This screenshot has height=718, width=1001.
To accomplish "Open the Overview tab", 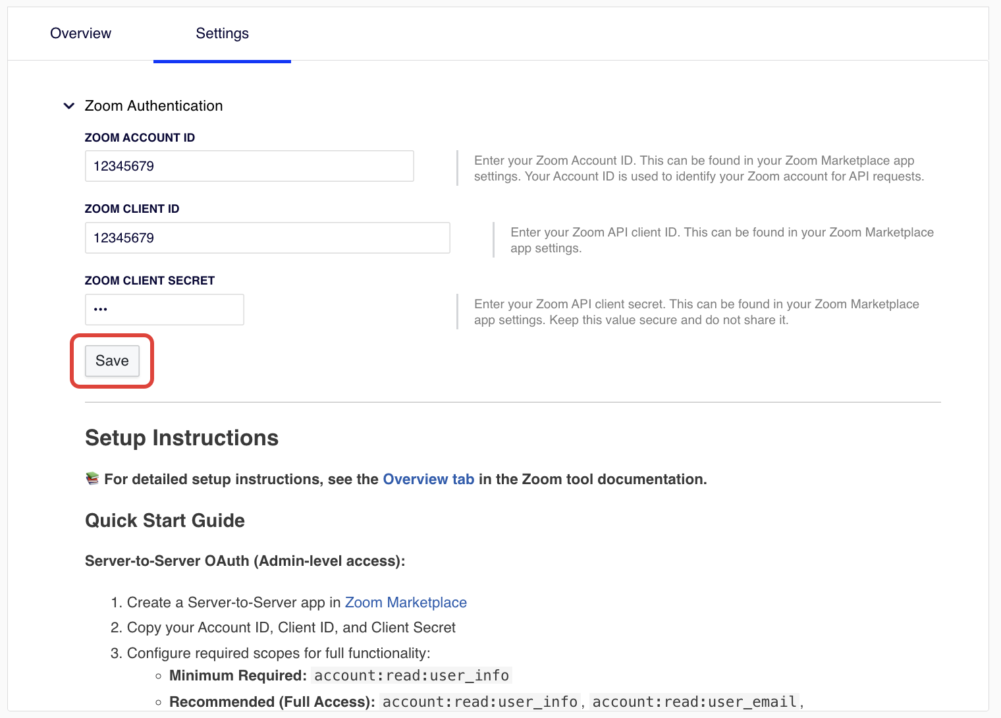I will (80, 33).
